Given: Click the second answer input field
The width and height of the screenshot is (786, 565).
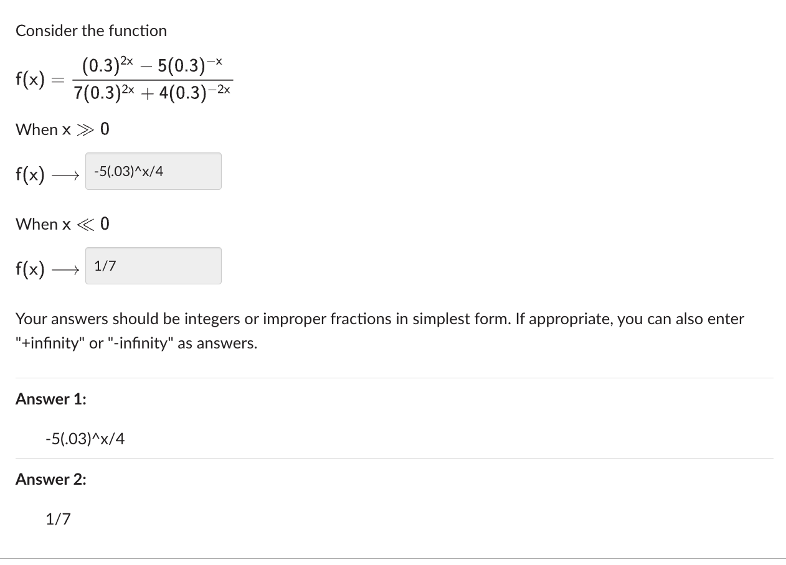Looking at the screenshot, I should point(153,266).
